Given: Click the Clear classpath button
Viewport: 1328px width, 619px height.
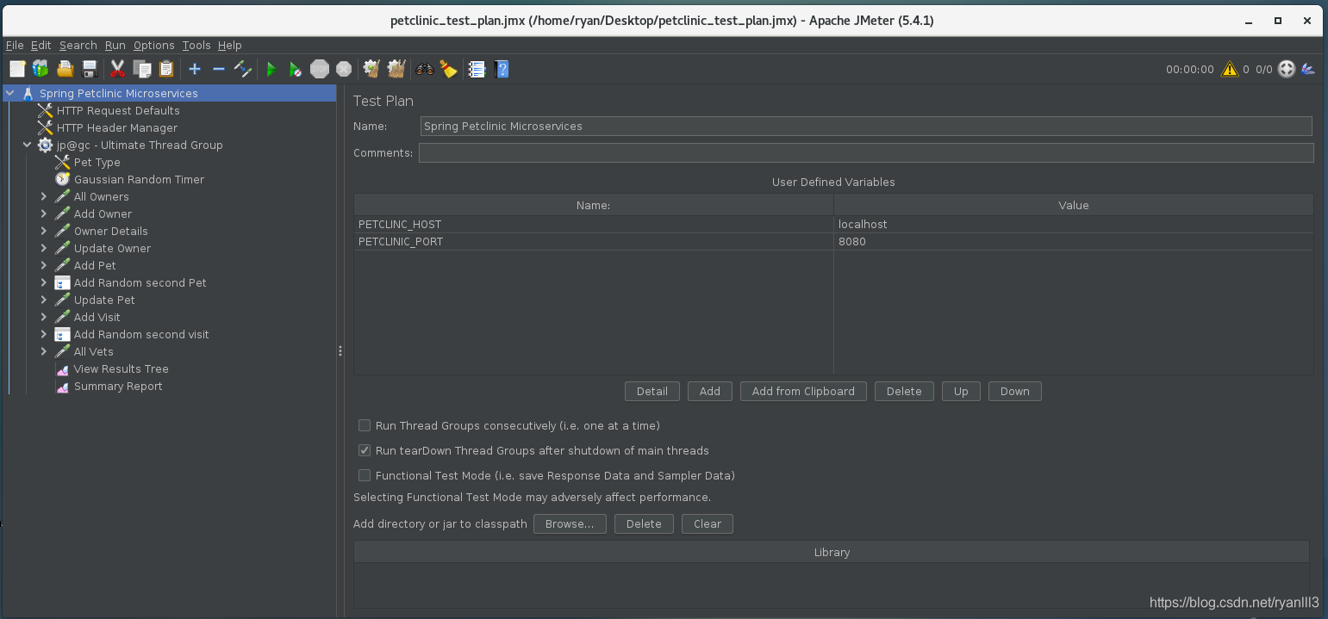Looking at the screenshot, I should click(x=708, y=523).
